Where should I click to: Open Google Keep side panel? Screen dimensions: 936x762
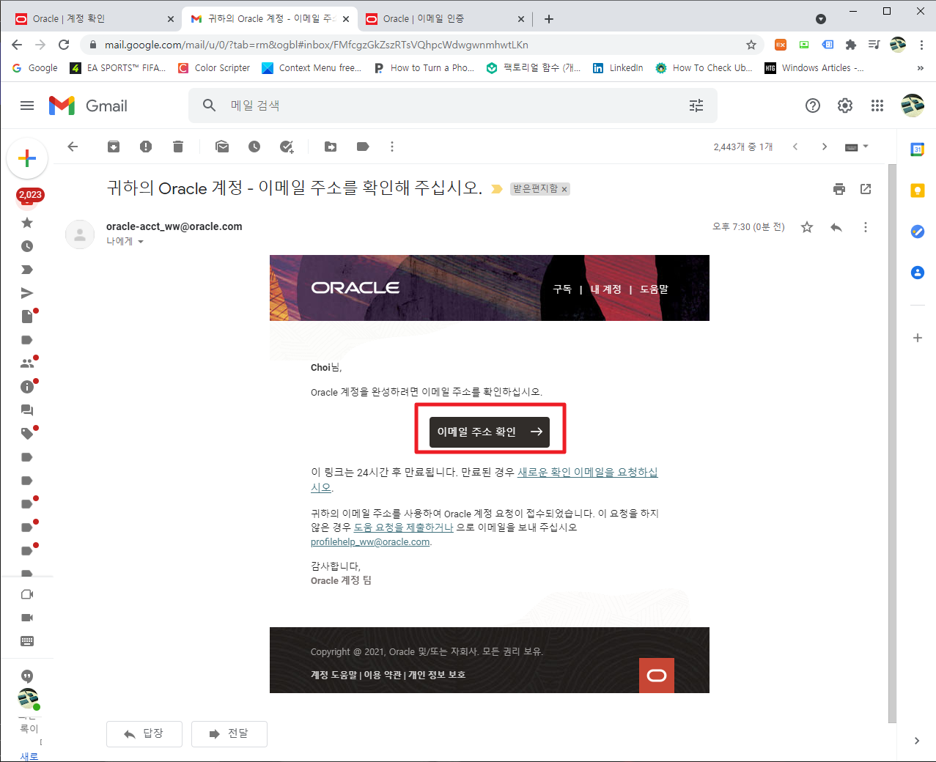click(917, 190)
